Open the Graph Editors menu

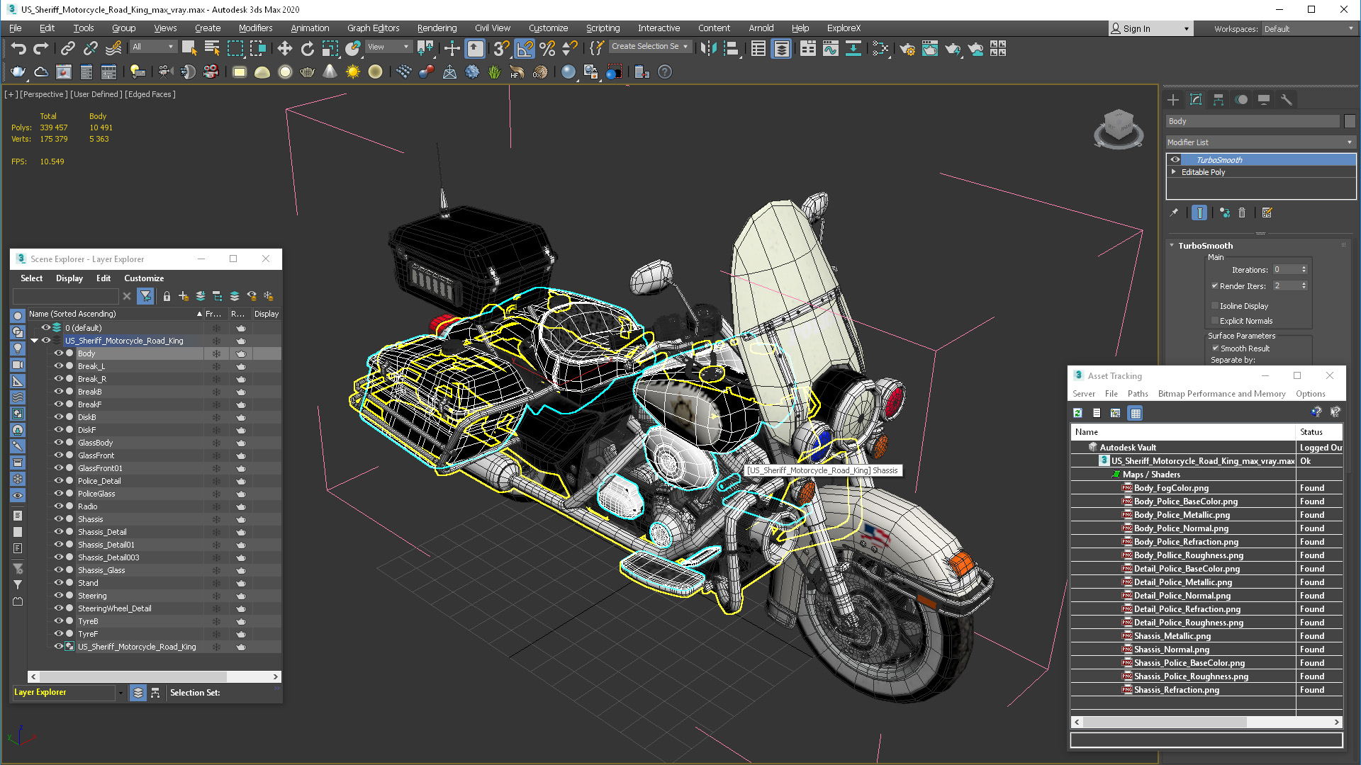pyautogui.click(x=373, y=28)
